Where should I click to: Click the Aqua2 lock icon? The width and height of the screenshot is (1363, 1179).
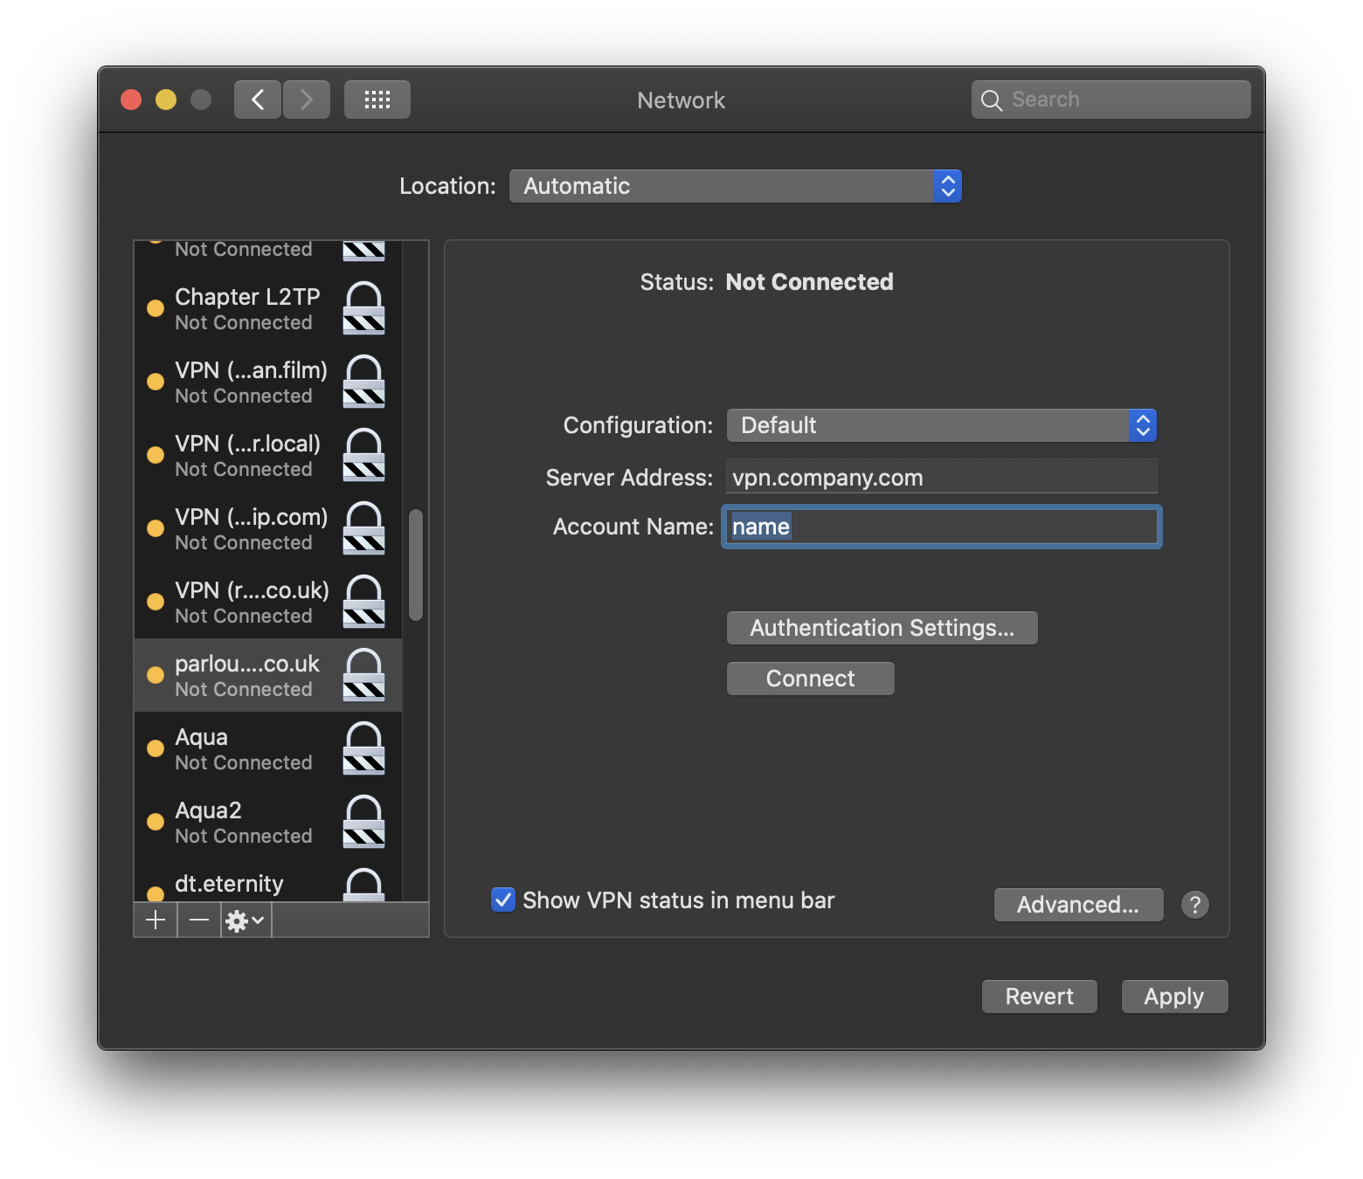(364, 822)
